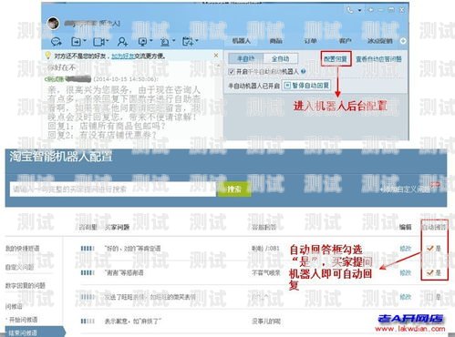Click the volume bar for the 表示歉意 row
Viewport: 455px width, 337px height.
pos(88,321)
